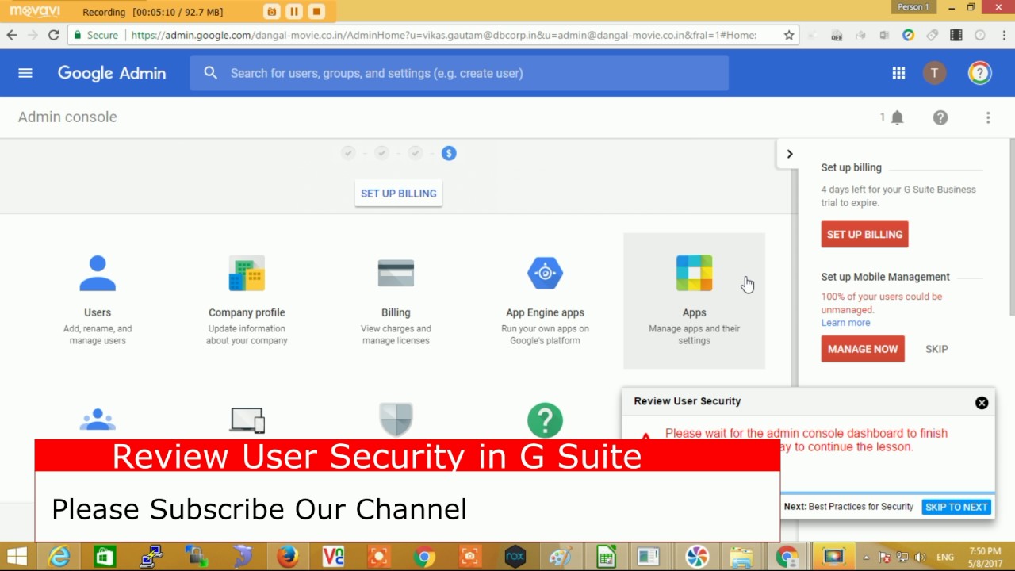
Task: Open Firefox from the taskbar
Action: [x=287, y=557]
